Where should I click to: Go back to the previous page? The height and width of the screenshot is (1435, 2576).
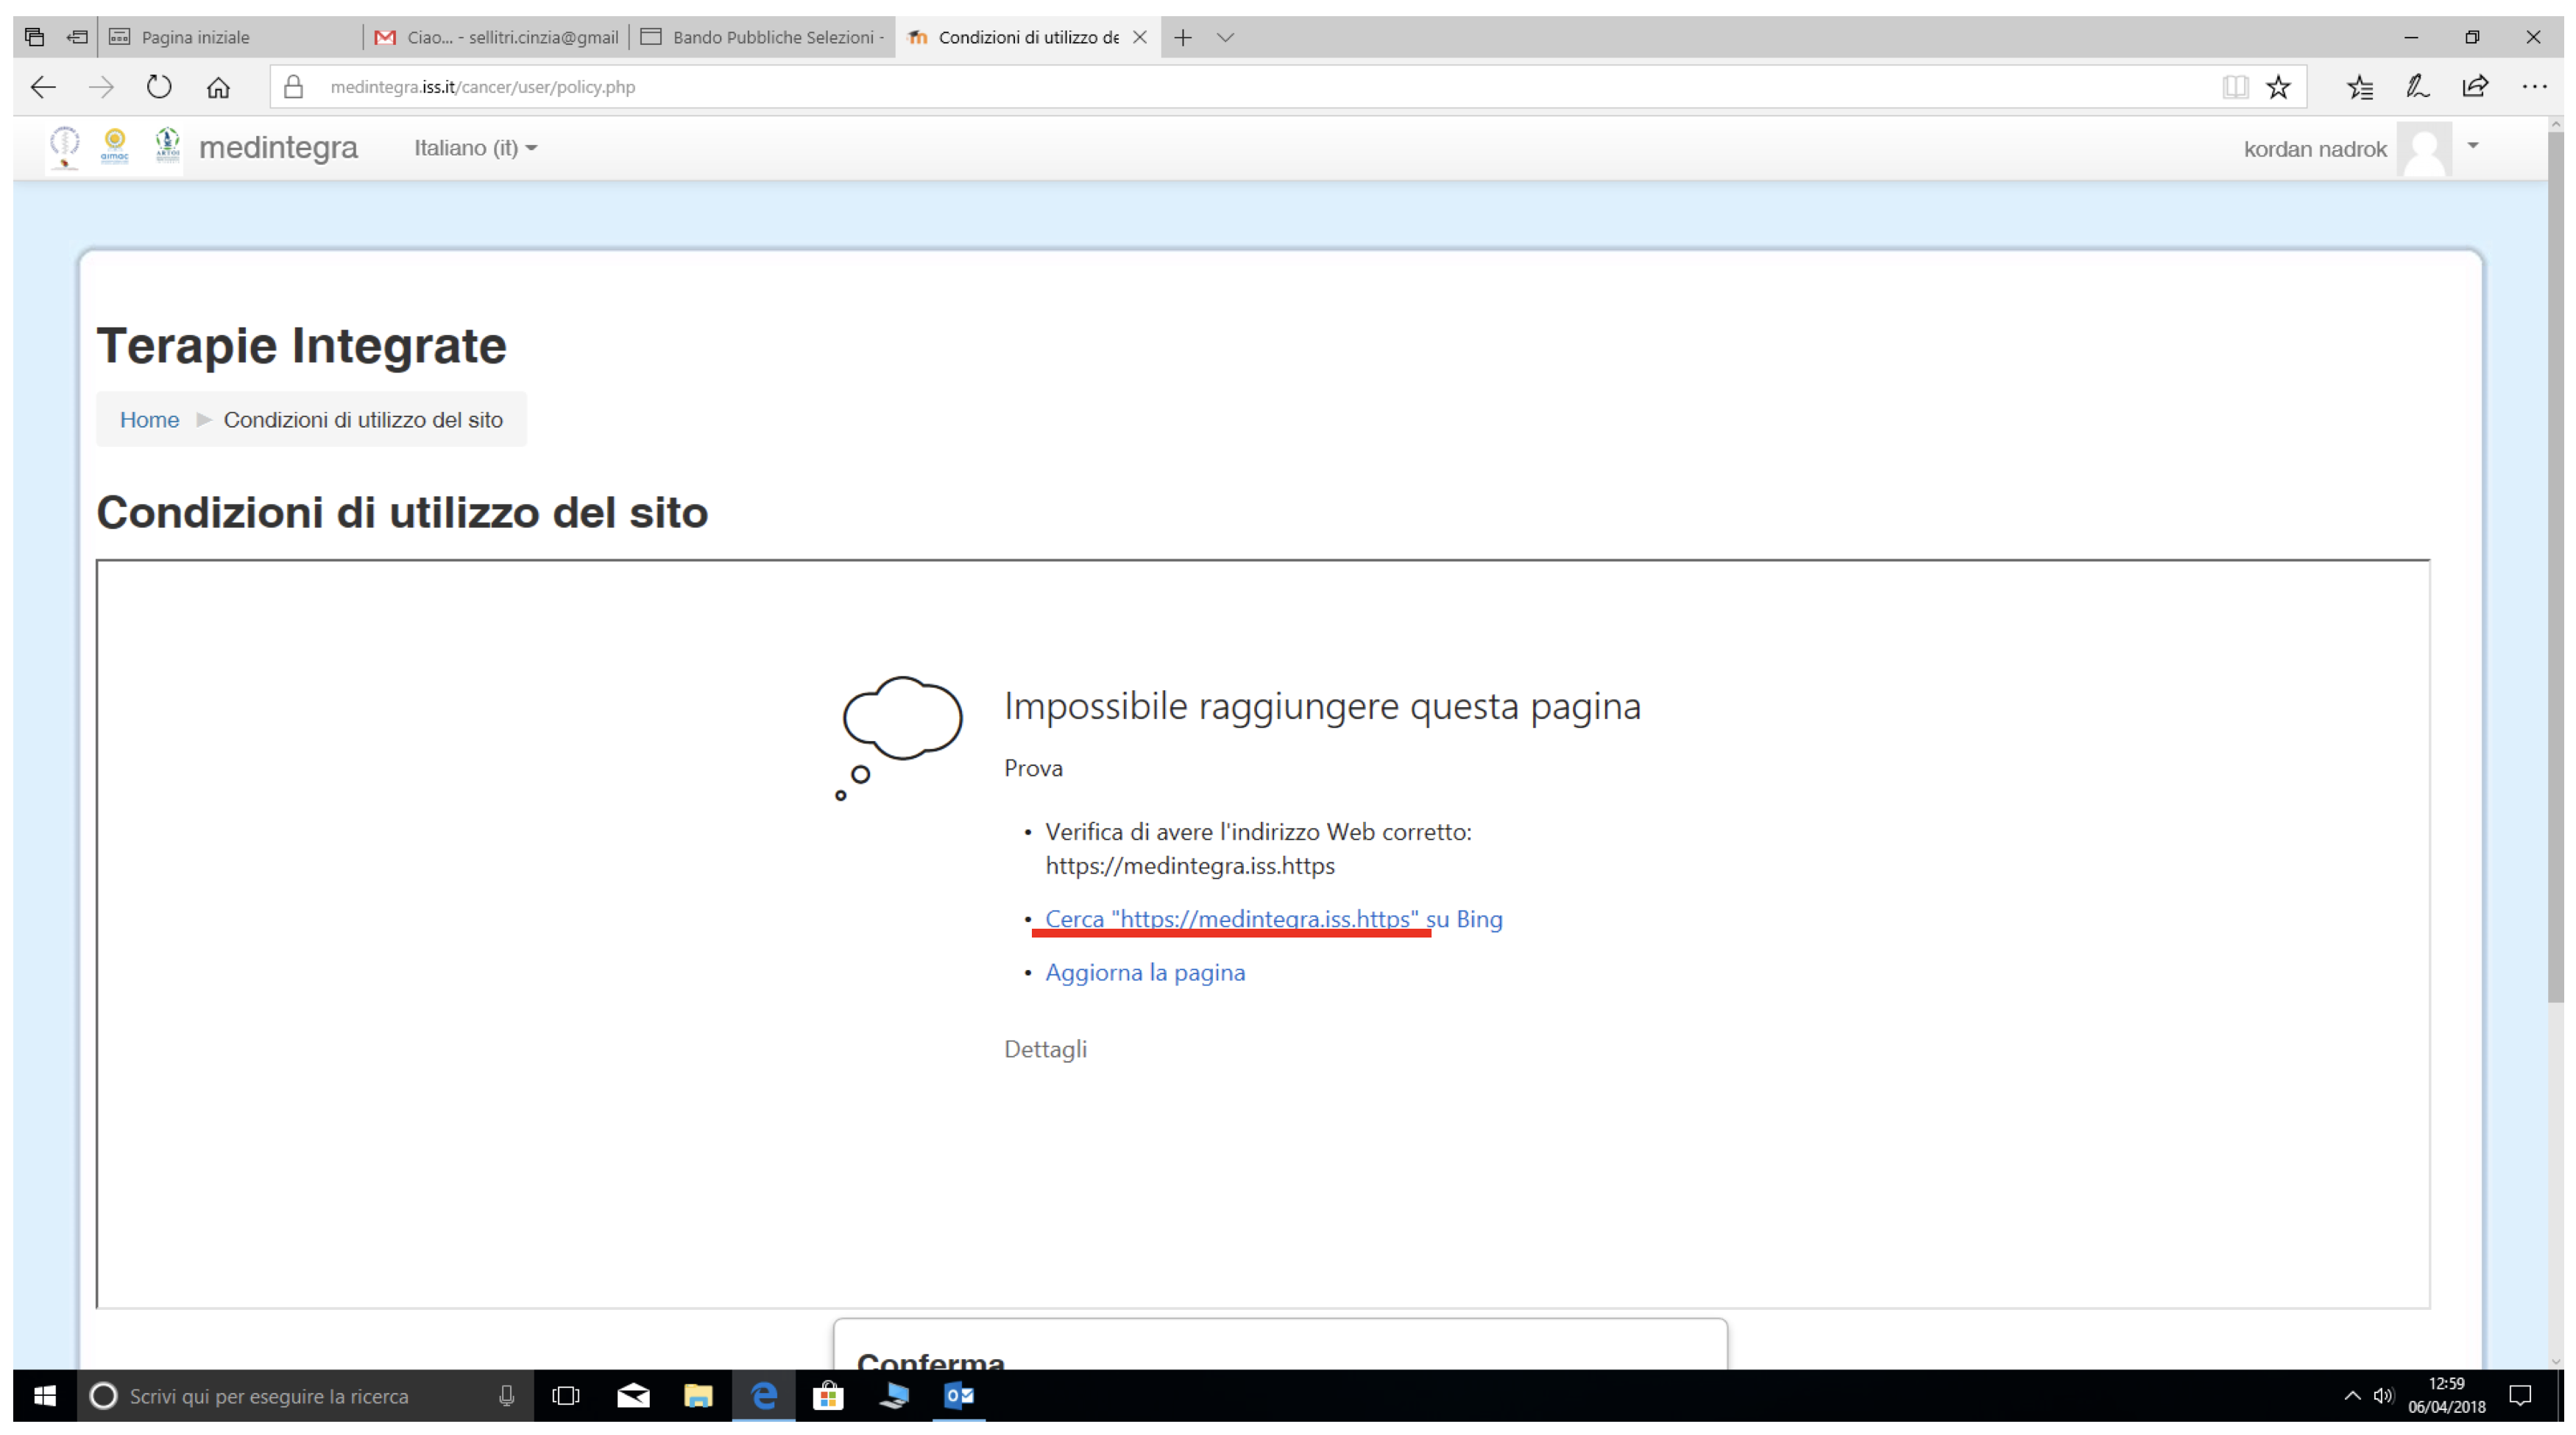point(43,87)
